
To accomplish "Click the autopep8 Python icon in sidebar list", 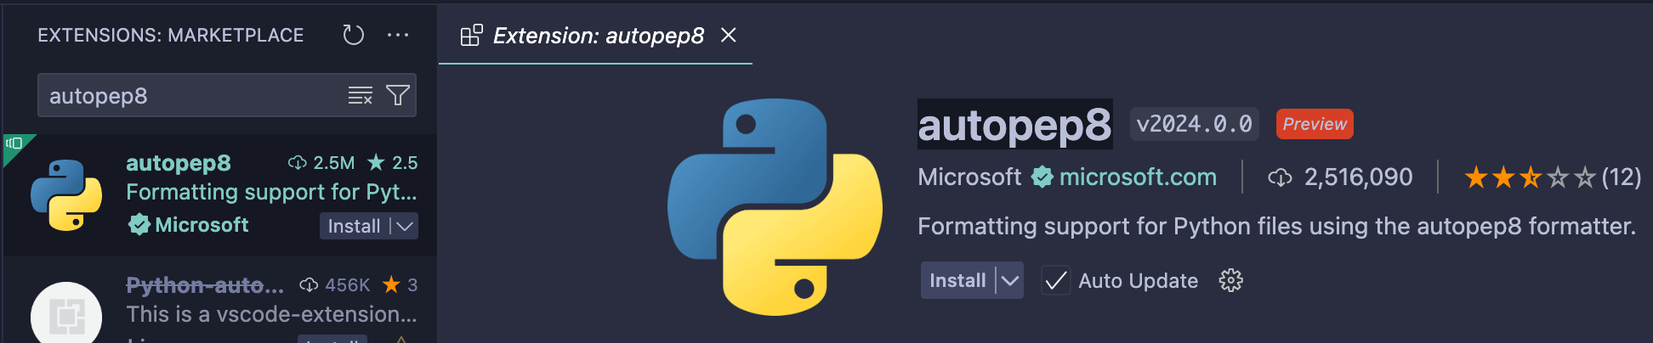I will pyautogui.click(x=66, y=195).
